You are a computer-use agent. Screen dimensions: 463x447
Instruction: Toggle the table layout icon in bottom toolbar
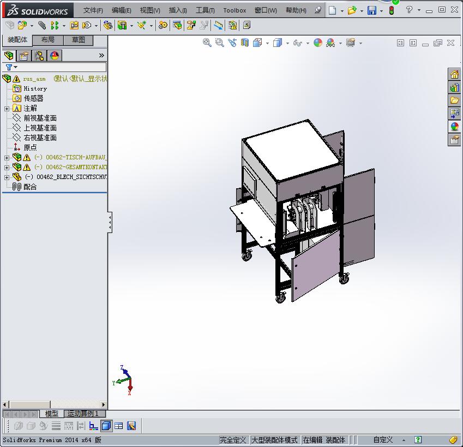pos(119,426)
